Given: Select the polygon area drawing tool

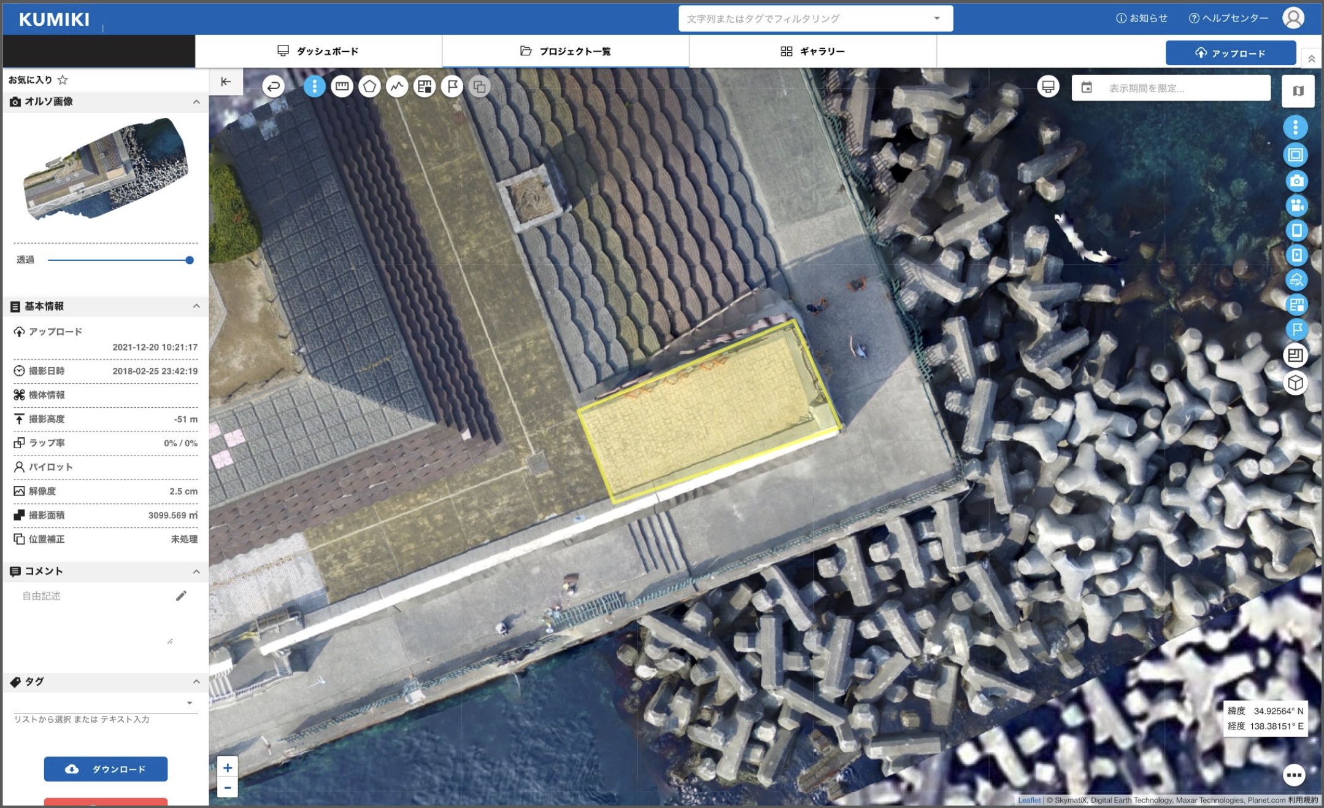Looking at the screenshot, I should pyautogui.click(x=369, y=87).
